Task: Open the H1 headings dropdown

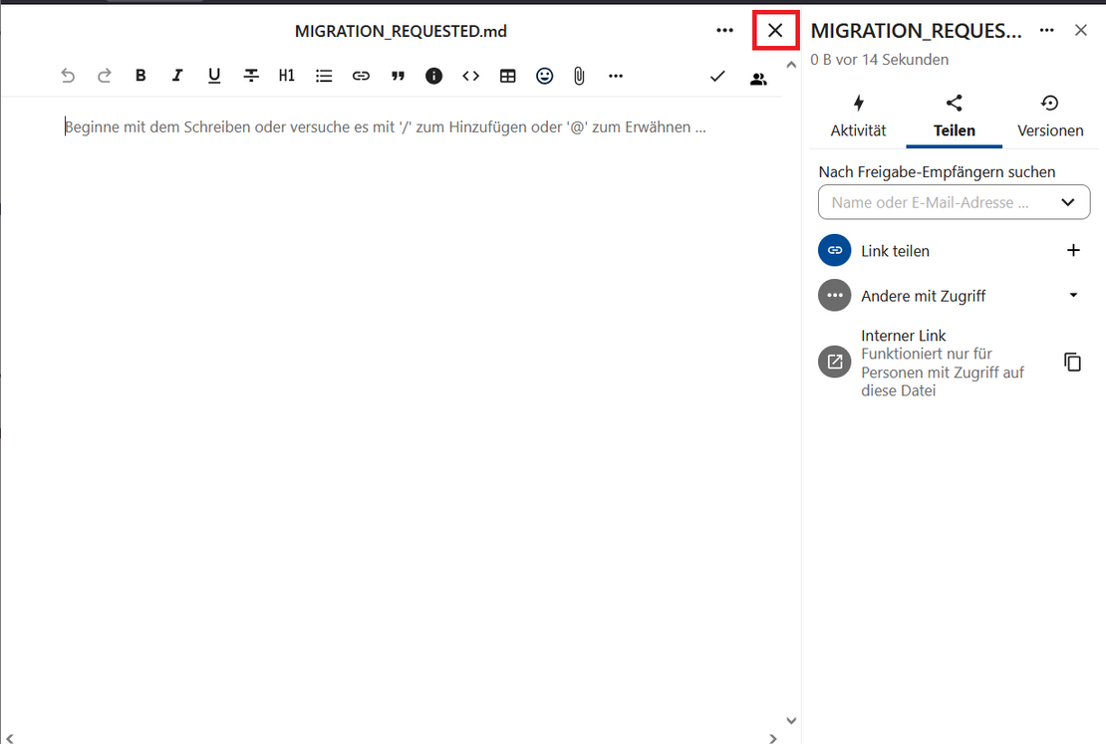Action: tap(287, 76)
